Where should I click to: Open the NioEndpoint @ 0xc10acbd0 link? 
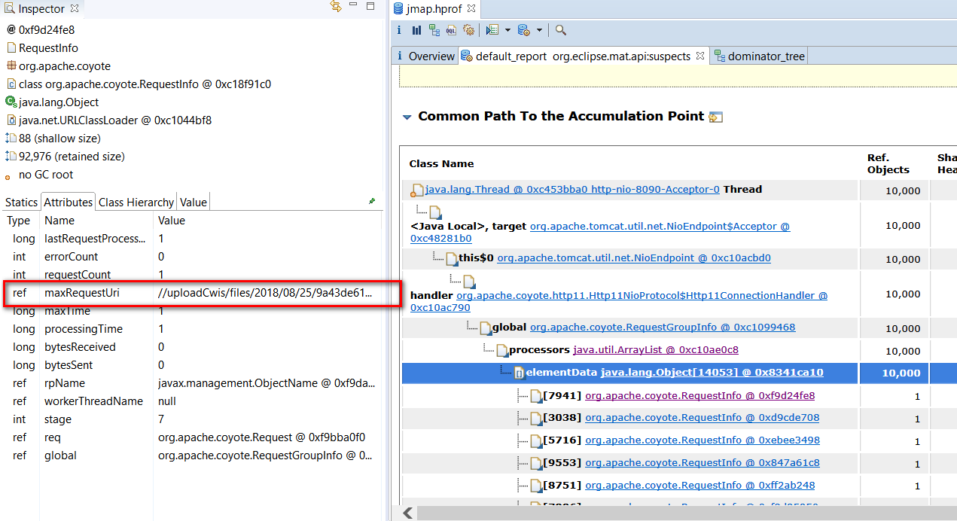click(x=634, y=258)
